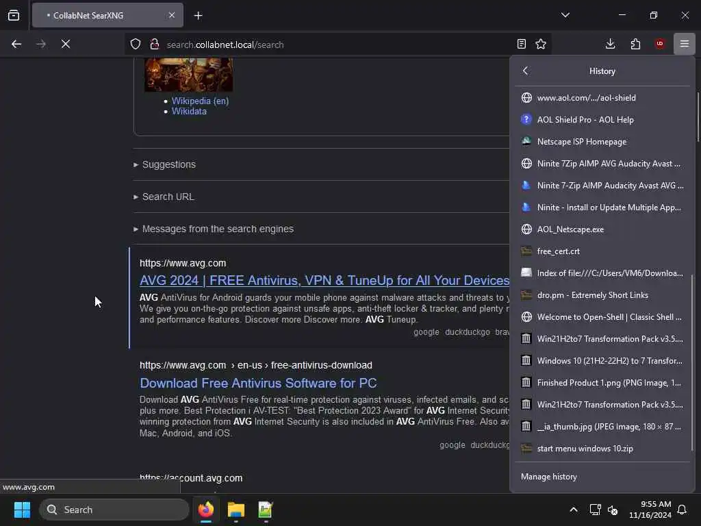Open Welcome to Open-Shell history entry

602,316
